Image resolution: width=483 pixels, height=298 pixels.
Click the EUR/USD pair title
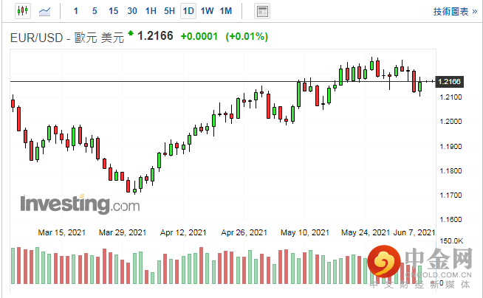point(38,35)
